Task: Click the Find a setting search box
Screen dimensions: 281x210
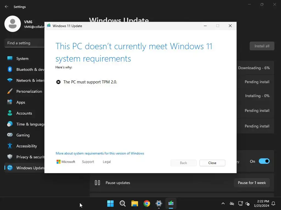Action: coord(24,43)
